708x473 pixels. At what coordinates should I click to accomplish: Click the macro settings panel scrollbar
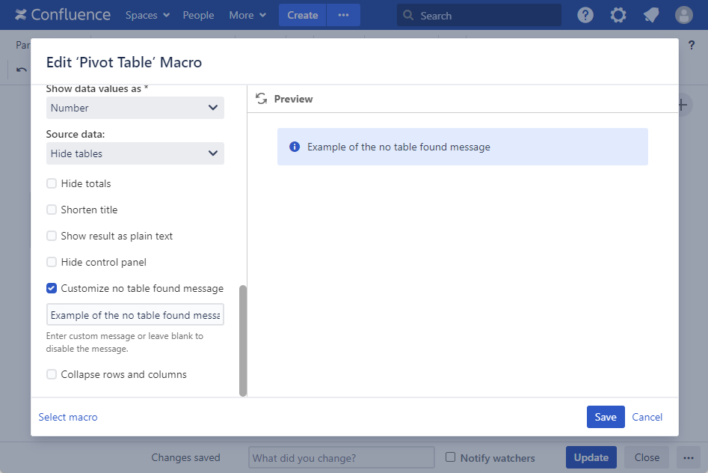[x=242, y=340]
